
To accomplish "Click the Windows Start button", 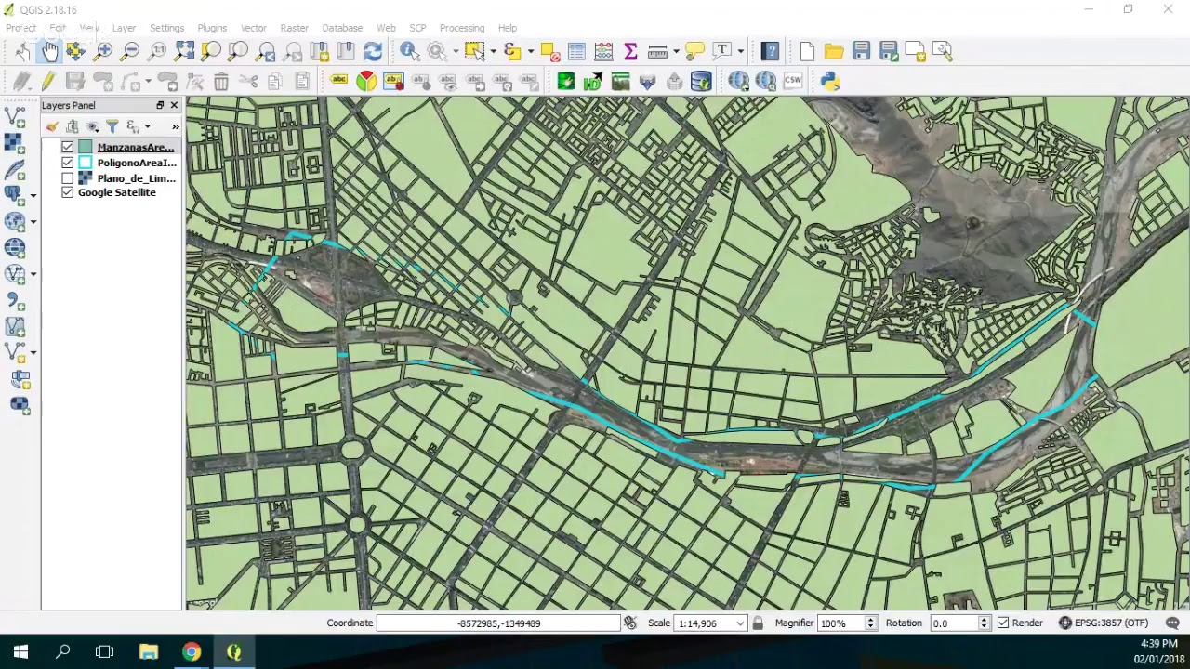I will coord(20,652).
